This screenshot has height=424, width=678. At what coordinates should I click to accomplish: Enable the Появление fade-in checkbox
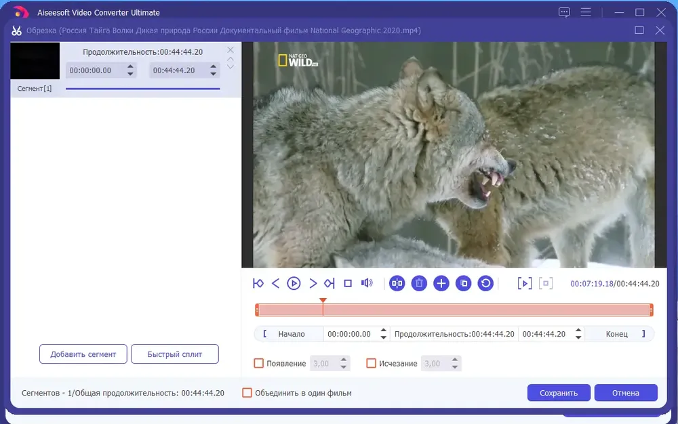tap(258, 363)
